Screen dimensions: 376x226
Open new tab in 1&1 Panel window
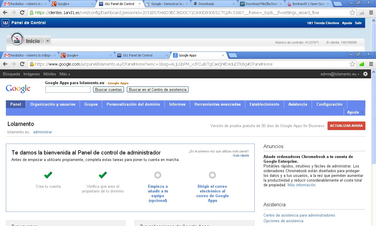click(338, 4)
